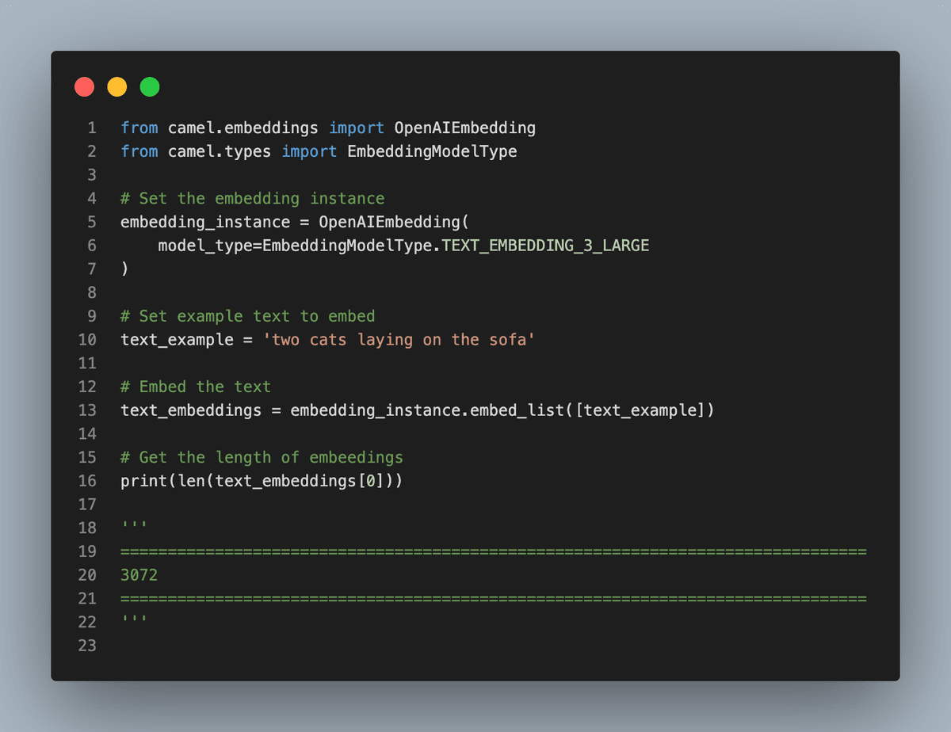This screenshot has height=732, width=951.
Task: Click the yellow minimize window dot
Action: coord(117,87)
